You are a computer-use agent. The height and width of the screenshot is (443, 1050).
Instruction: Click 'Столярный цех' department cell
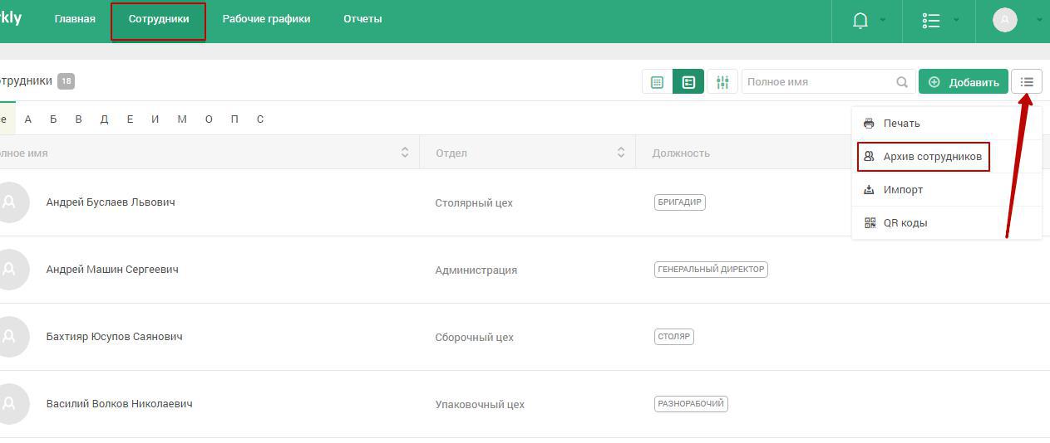point(474,203)
